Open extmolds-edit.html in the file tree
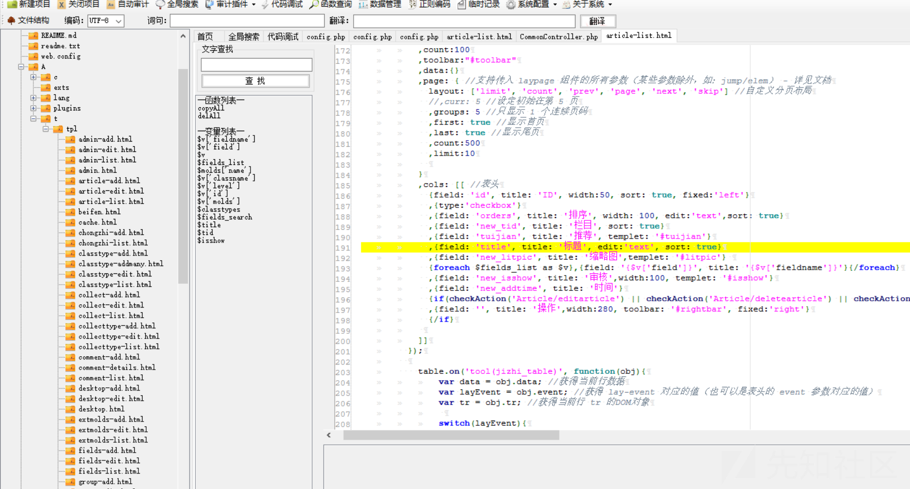The image size is (910, 489). click(113, 429)
